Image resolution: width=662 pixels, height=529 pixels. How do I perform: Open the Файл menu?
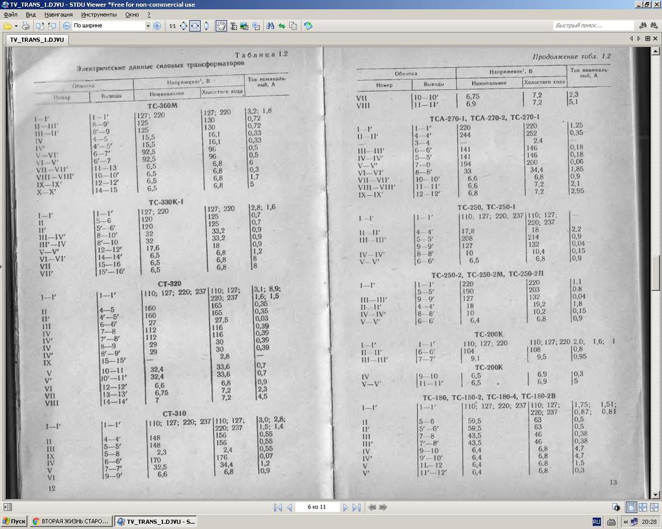(x=10, y=14)
